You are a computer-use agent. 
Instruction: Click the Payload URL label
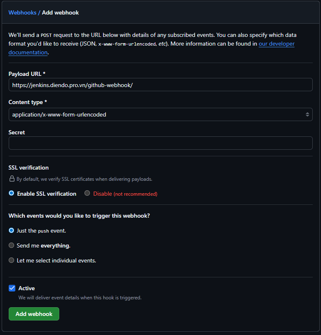click(27, 74)
